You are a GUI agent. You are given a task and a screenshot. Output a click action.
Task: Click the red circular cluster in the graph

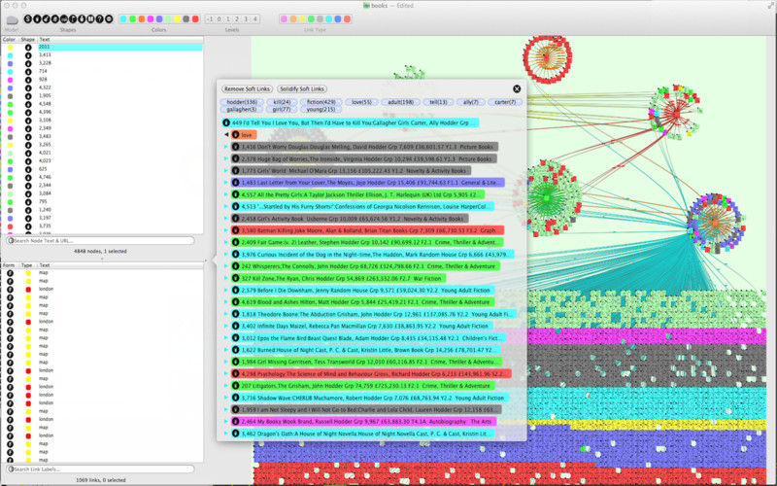coord(548,58)
